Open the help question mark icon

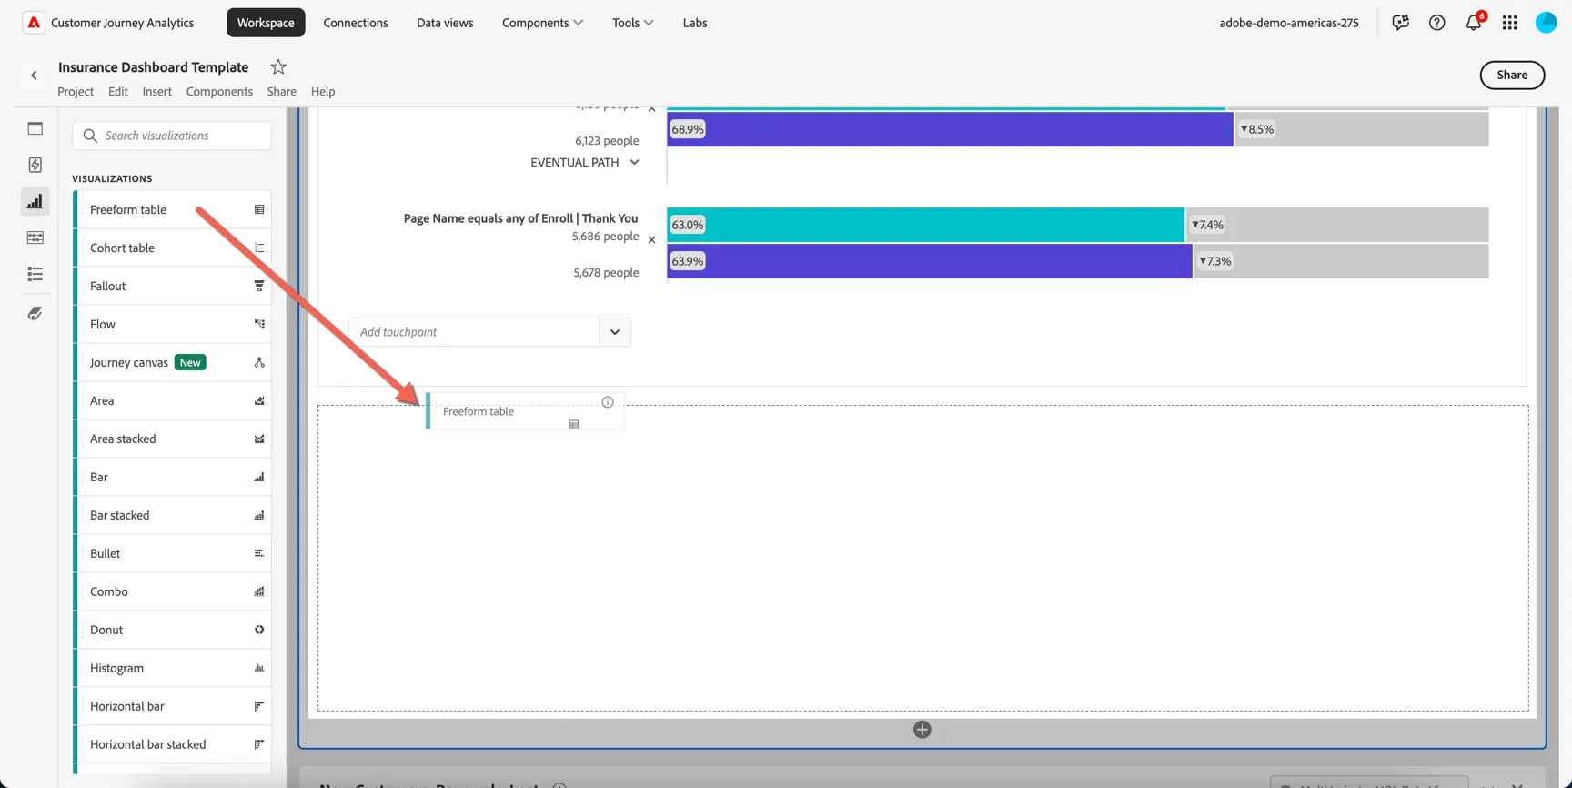[1437, 23]
